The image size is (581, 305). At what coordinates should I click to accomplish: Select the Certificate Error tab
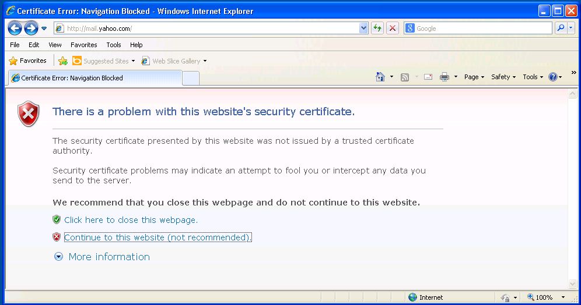93,78
